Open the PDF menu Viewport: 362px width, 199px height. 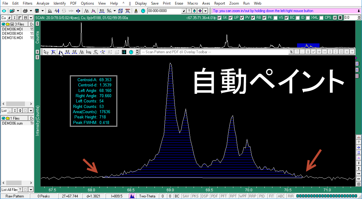(73, 3)
